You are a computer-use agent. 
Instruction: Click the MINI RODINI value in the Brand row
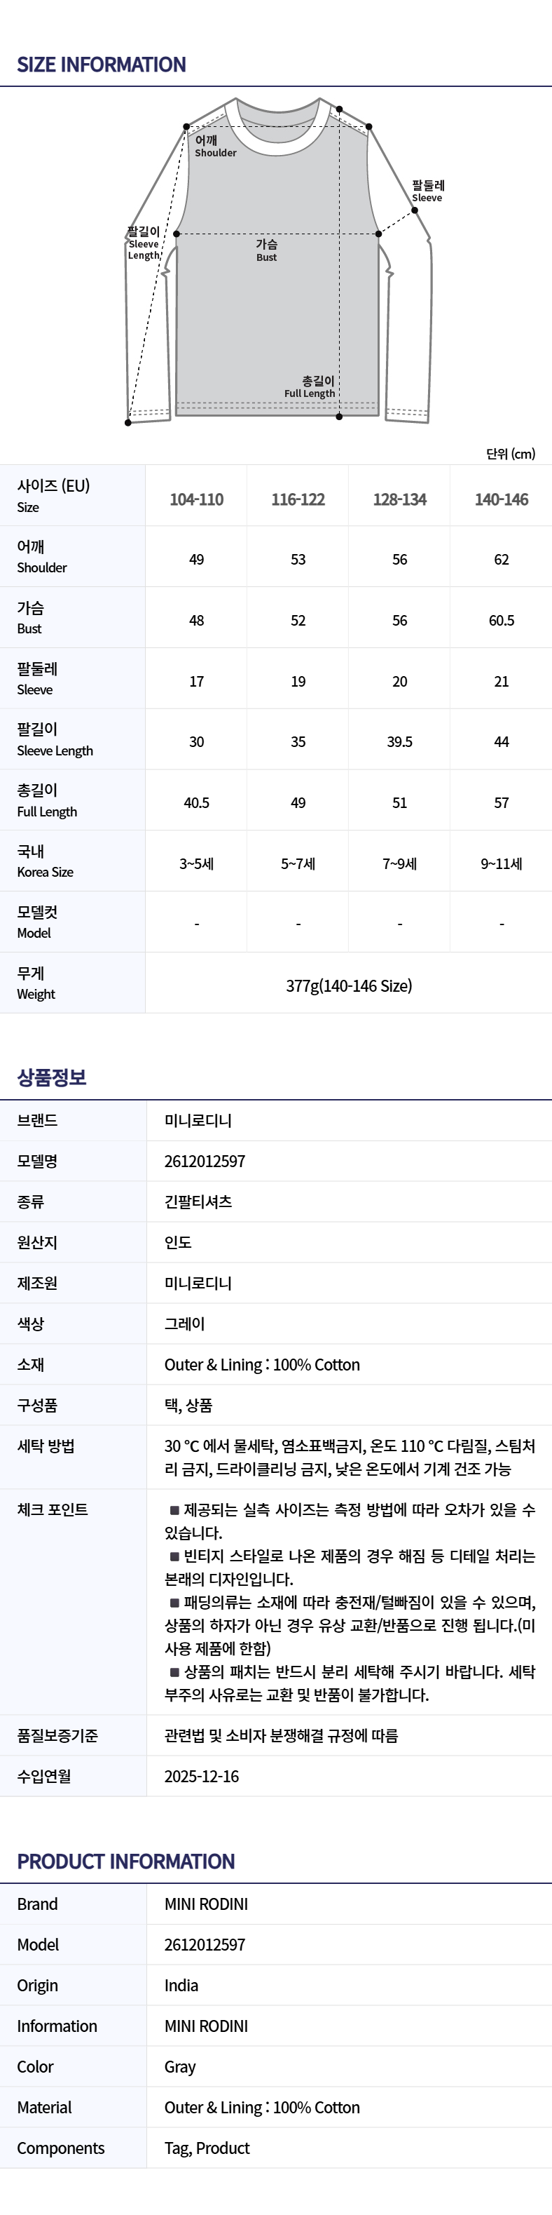206,1904
